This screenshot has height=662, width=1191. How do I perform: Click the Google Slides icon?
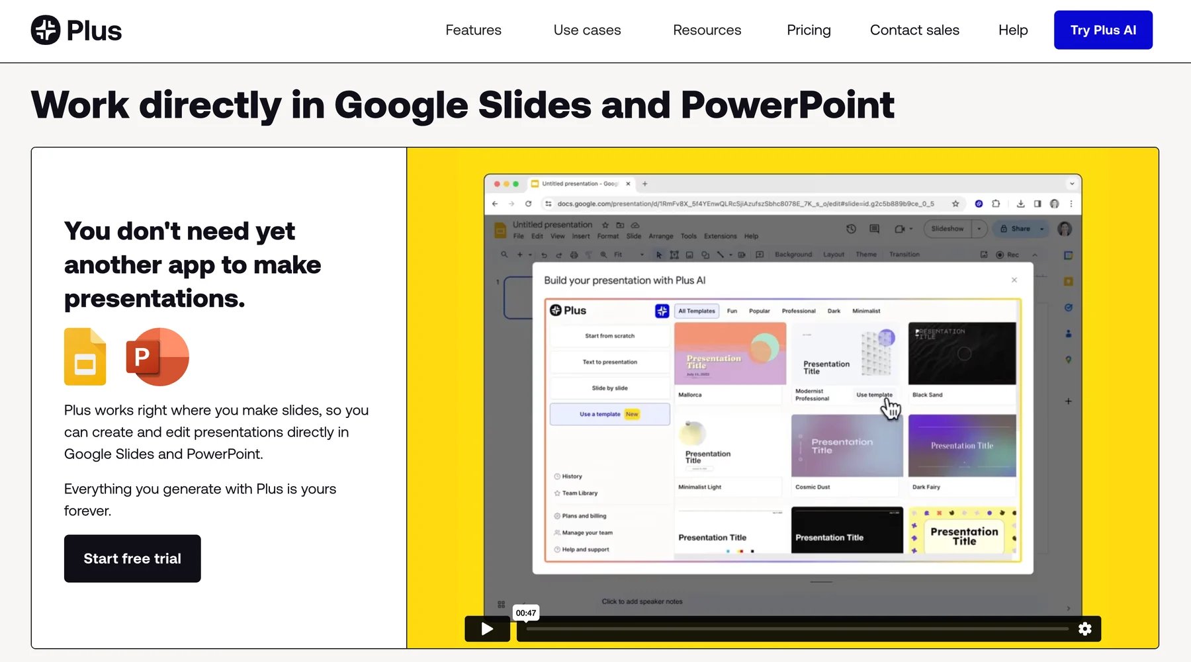pyautogui.click(x=85, y=356)
